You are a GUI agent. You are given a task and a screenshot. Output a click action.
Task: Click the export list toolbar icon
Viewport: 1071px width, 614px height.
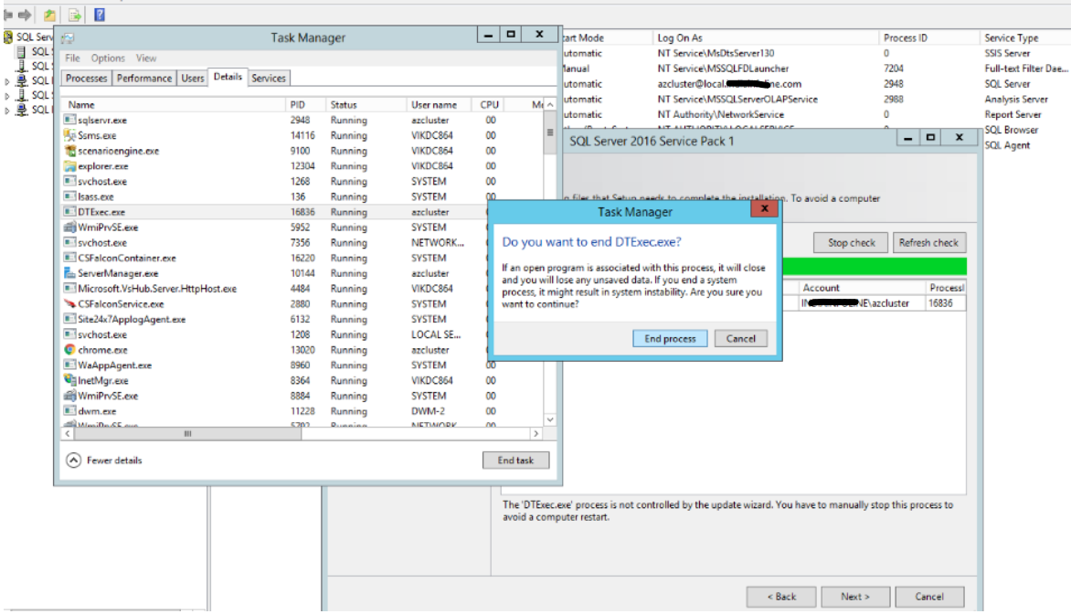[74, 15]
